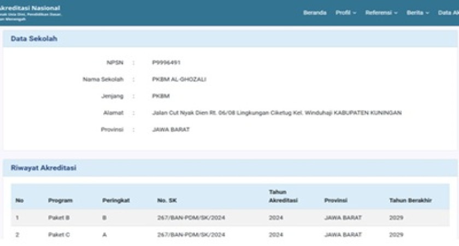Expand the Profil dropdown menu
The width and height of the screenshot is (459, 246).
coord(345,13)
